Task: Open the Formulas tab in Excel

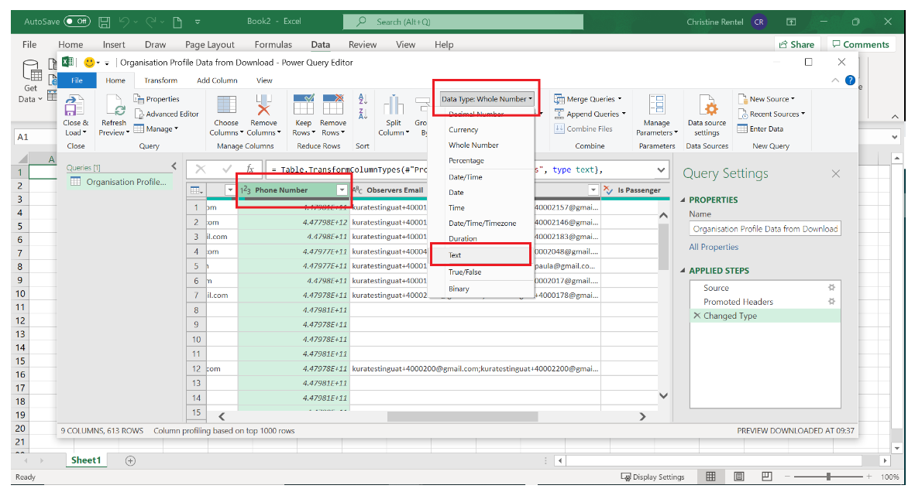Action: [x=273, y=44]
